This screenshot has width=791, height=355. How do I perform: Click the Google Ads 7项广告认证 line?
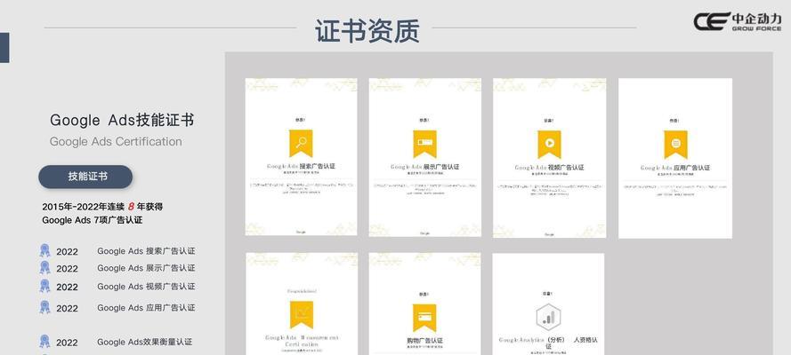pyautogui.click(x=93, y=220)
